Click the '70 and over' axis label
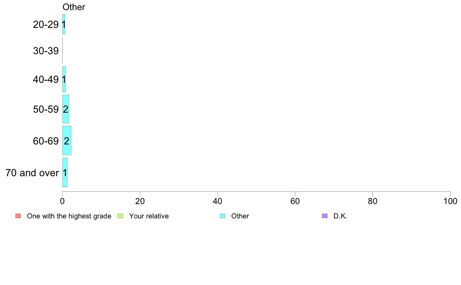This screenshot has height=285, width=461. (x=32, y=173)
